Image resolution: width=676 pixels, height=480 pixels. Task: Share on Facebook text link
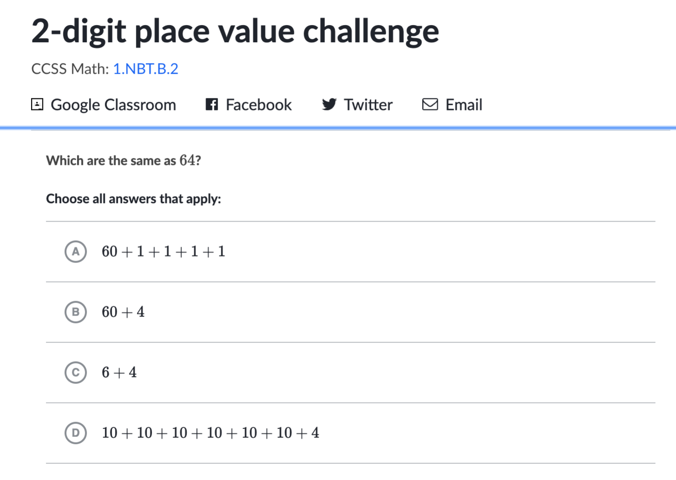[259, 105]
